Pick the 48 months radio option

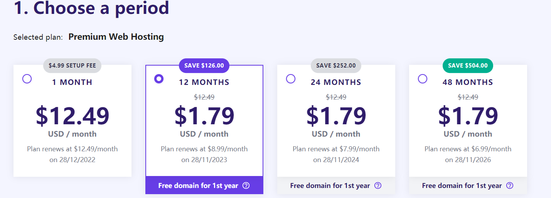pos(423,79)
